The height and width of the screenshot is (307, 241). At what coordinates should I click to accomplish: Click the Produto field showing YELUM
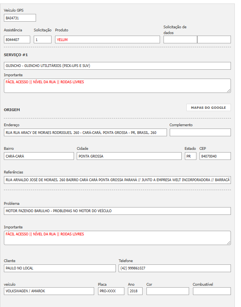point(107,39)
